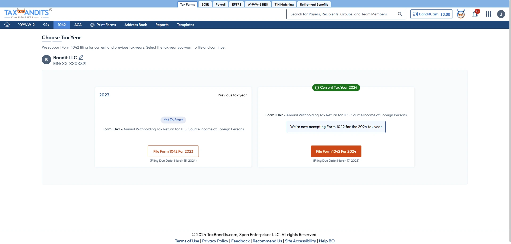Open Reports menu

click(162, 25)
